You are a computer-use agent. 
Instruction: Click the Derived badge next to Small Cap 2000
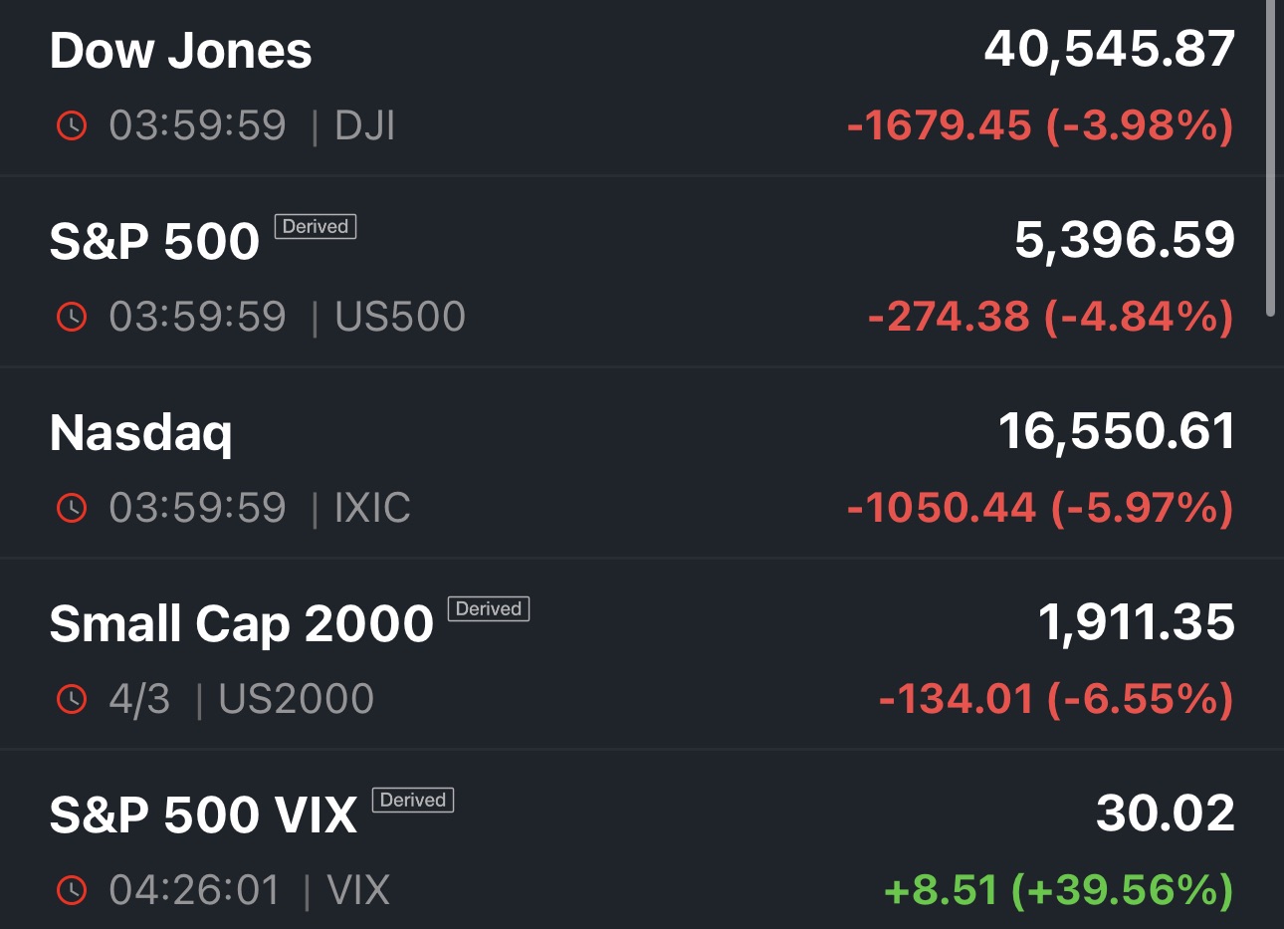coord(488,609)
